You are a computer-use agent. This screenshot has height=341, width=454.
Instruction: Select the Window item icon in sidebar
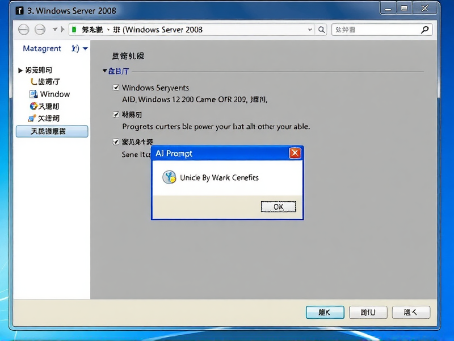pyautogui.click(x=34, y=94)
